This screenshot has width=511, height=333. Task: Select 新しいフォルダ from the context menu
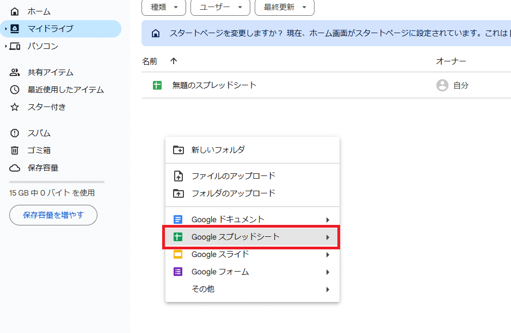pyautogui.click(x=253, y=150)
